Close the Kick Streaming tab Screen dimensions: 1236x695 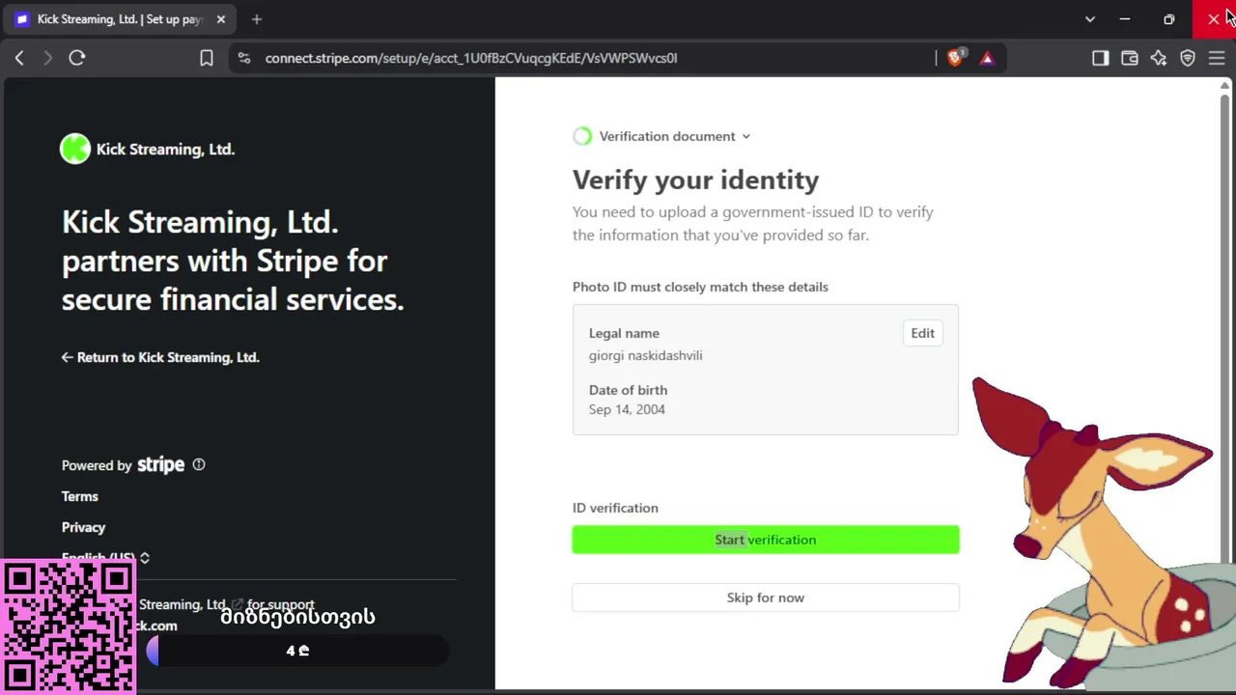221,19
